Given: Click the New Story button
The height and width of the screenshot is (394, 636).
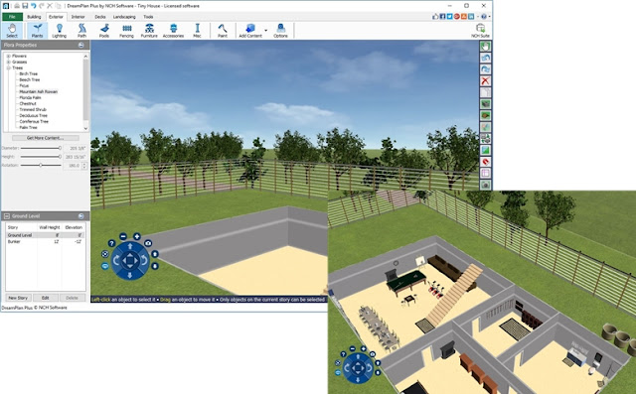Looking at the screenshot, I should [18, 298].
